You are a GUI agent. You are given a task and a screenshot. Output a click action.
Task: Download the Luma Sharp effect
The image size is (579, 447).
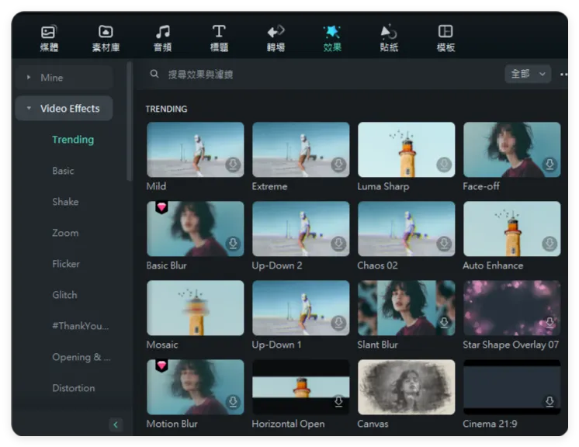(x=444, y=165)
